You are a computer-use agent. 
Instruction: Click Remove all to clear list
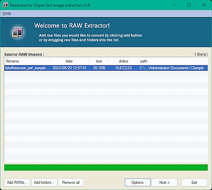point(71,182)
